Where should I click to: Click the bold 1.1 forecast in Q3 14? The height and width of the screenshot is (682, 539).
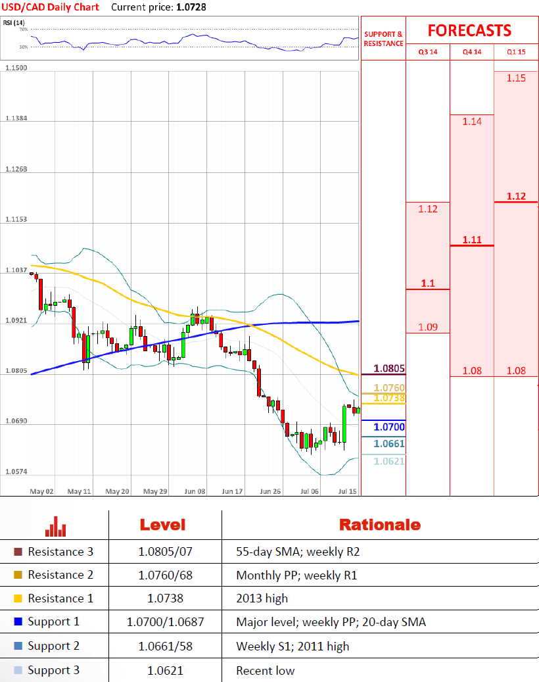(x=428, y=283)
